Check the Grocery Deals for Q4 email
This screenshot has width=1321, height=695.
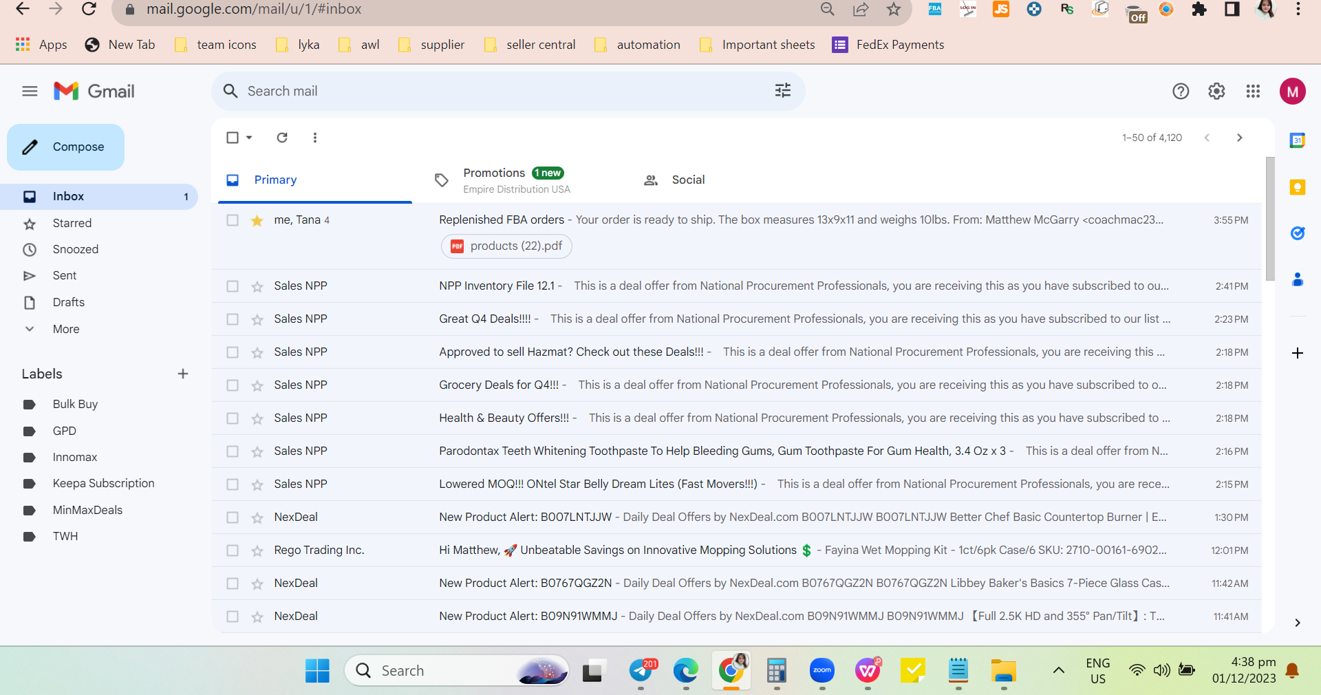coord(233,385)
